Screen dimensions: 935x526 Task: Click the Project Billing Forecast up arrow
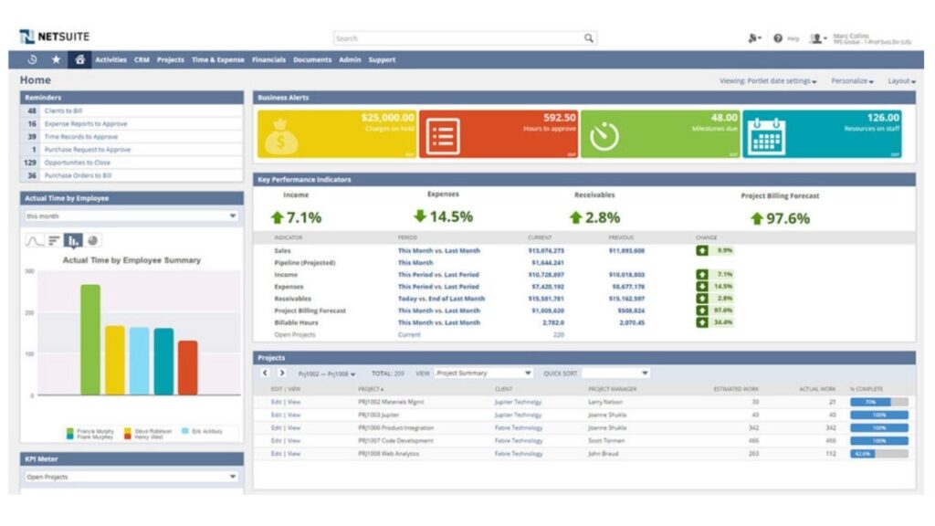(x=757, y=219)
